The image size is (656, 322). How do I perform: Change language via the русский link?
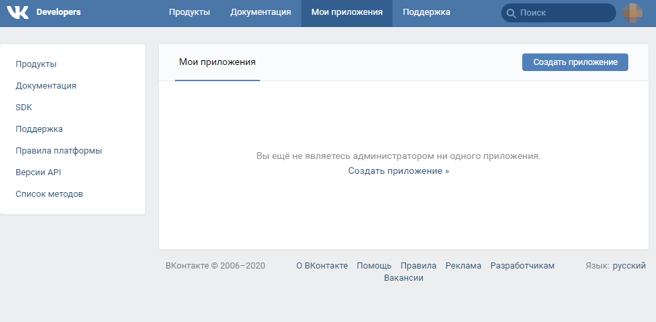(629, 266)
